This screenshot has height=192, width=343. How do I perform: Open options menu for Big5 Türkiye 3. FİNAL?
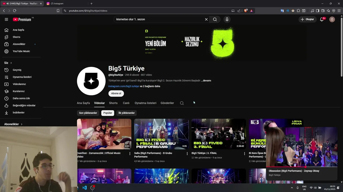(244, 154)
